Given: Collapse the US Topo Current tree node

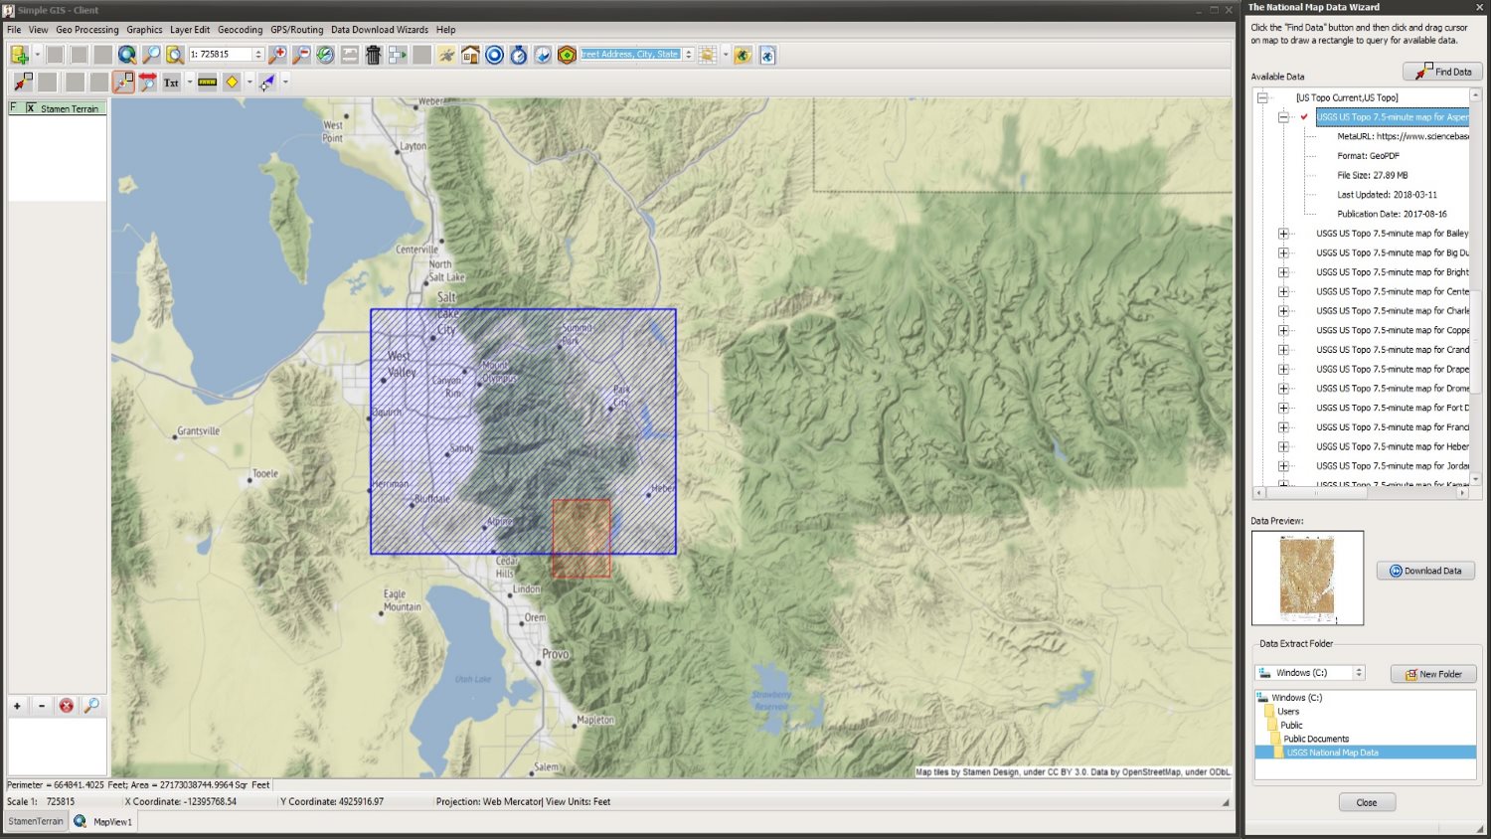Looking at the screenshot, I should click(1261, 97).
